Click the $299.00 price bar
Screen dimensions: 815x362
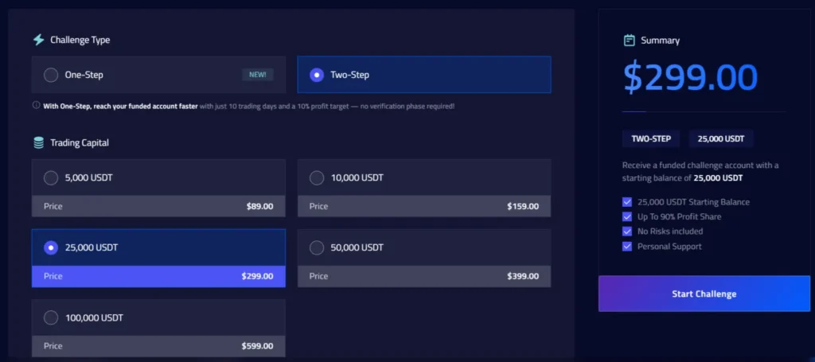pos(158,277)
